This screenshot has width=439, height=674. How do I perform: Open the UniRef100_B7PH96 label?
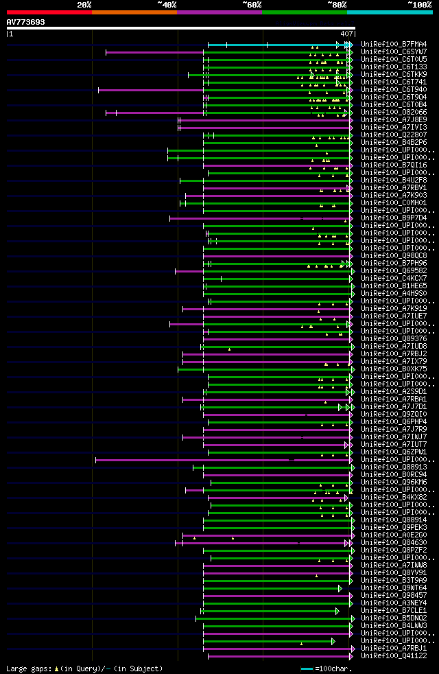pyautogui.click(x=394, y=264)
